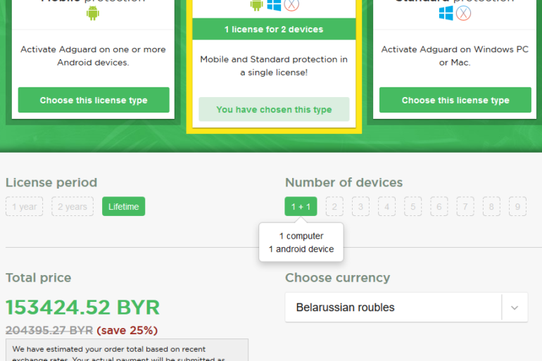The width and height of the screenshot is (542, 361).
Task: Click the 153424.52 BYR total price
Action: pos(82,307)
